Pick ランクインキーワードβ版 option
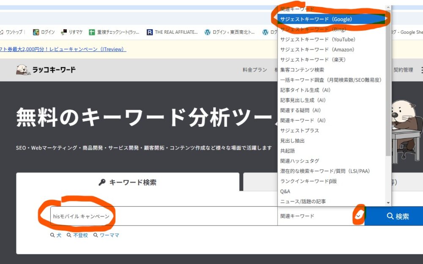Image resolution: width=423 pixels, height=264 pixels. (x=332, y=181)
